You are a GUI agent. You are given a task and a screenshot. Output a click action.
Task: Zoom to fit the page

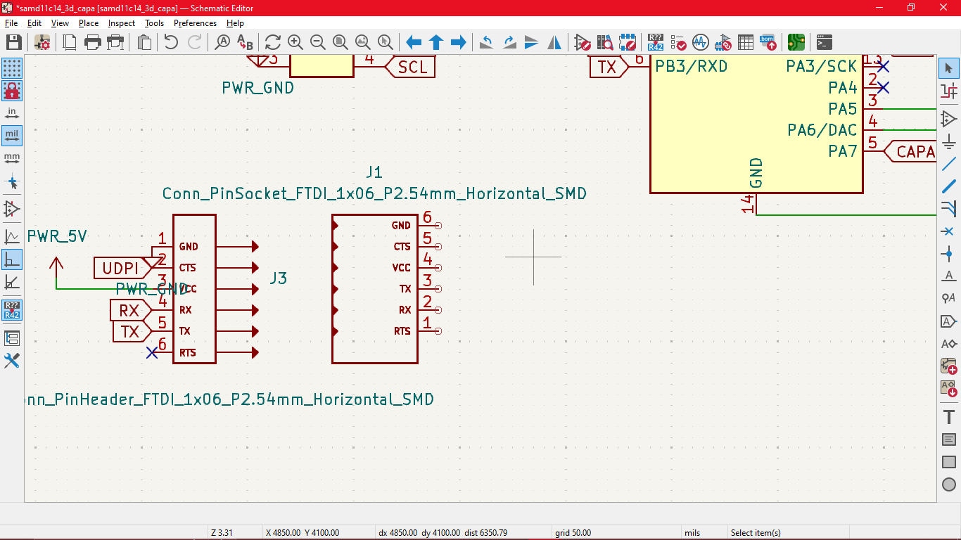(x=341, y=42)
